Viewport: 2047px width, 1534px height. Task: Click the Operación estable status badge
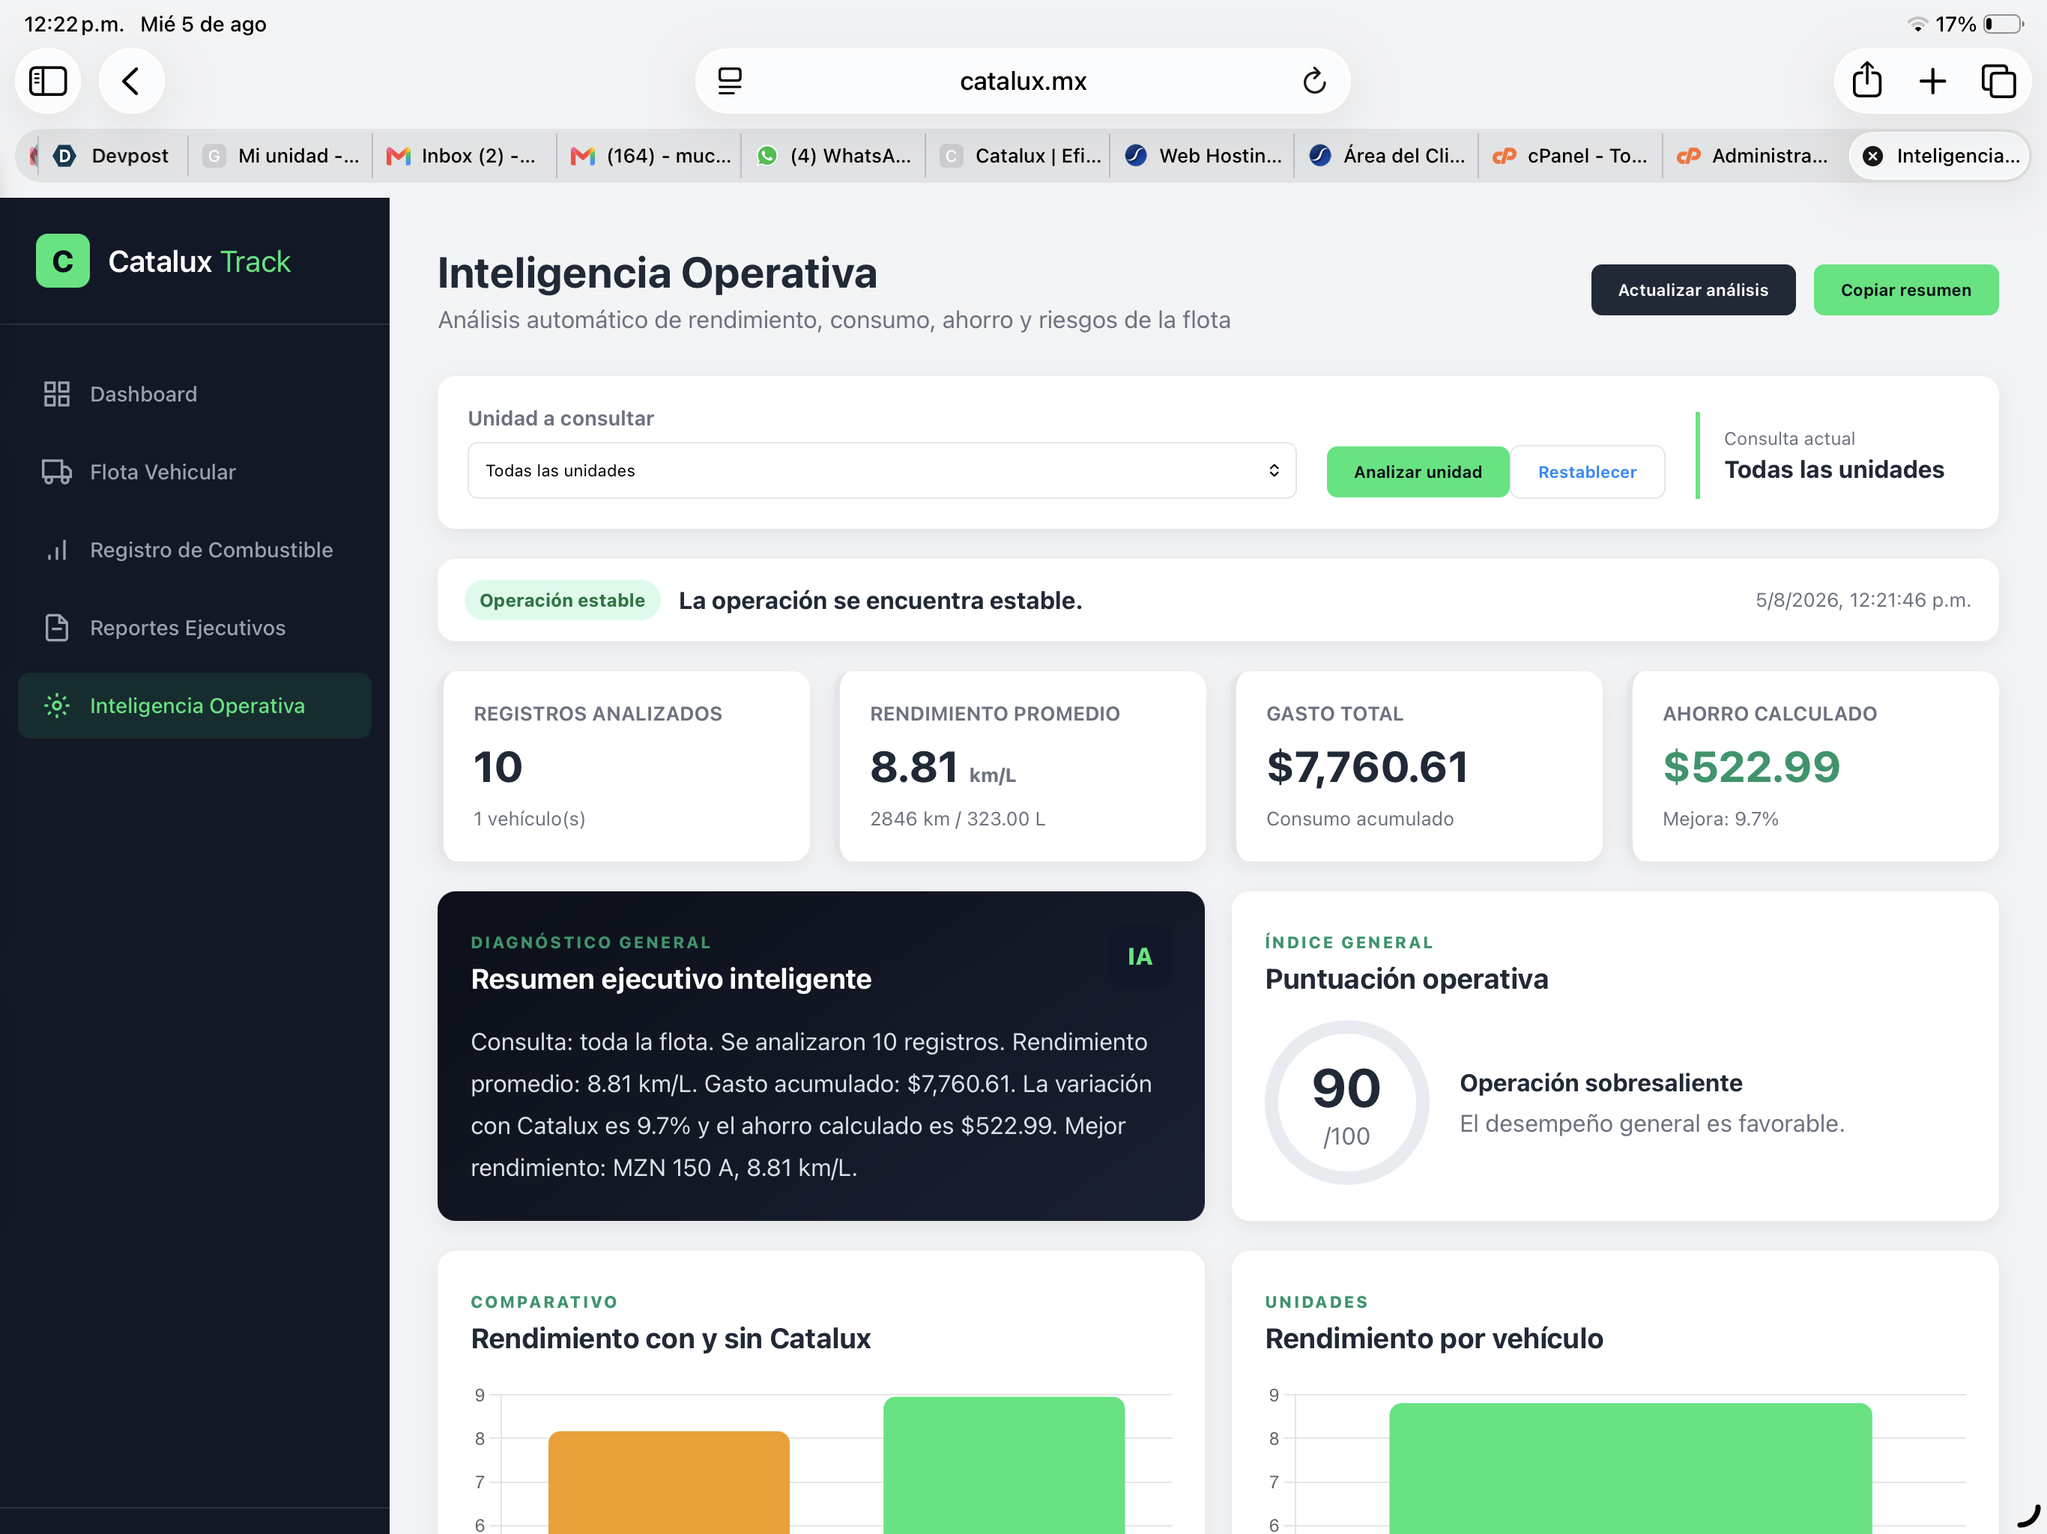pyautogui.click(x=562, y=601)
